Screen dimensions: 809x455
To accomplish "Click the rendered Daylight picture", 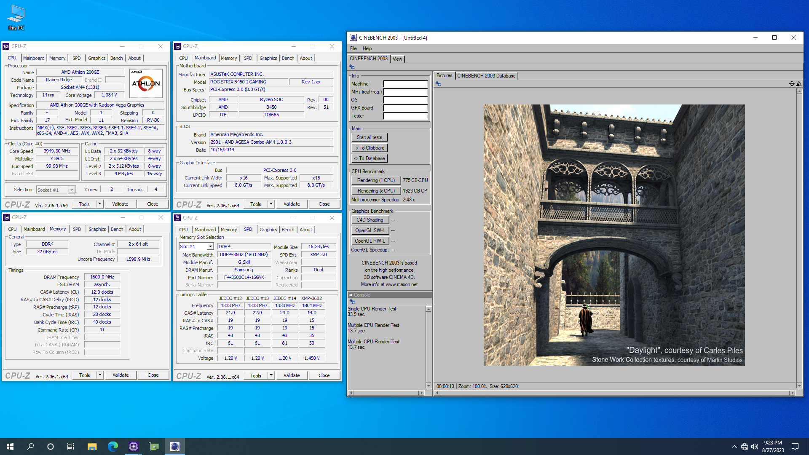I will pyautogui.click(x=614, y=235).
